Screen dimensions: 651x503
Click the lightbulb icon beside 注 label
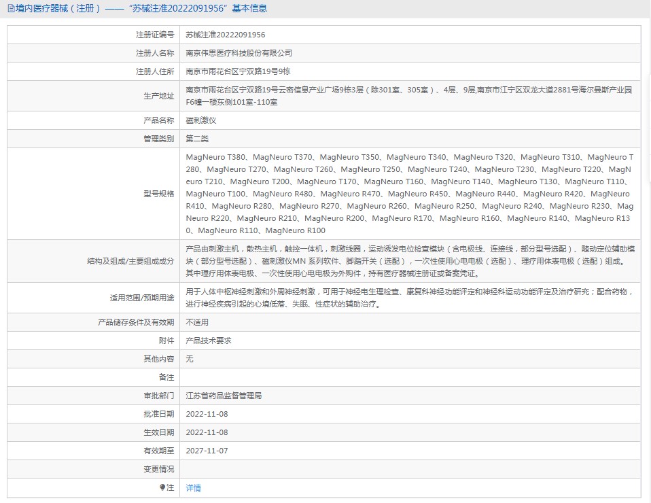pyautogui.click(x=162, y=487)
